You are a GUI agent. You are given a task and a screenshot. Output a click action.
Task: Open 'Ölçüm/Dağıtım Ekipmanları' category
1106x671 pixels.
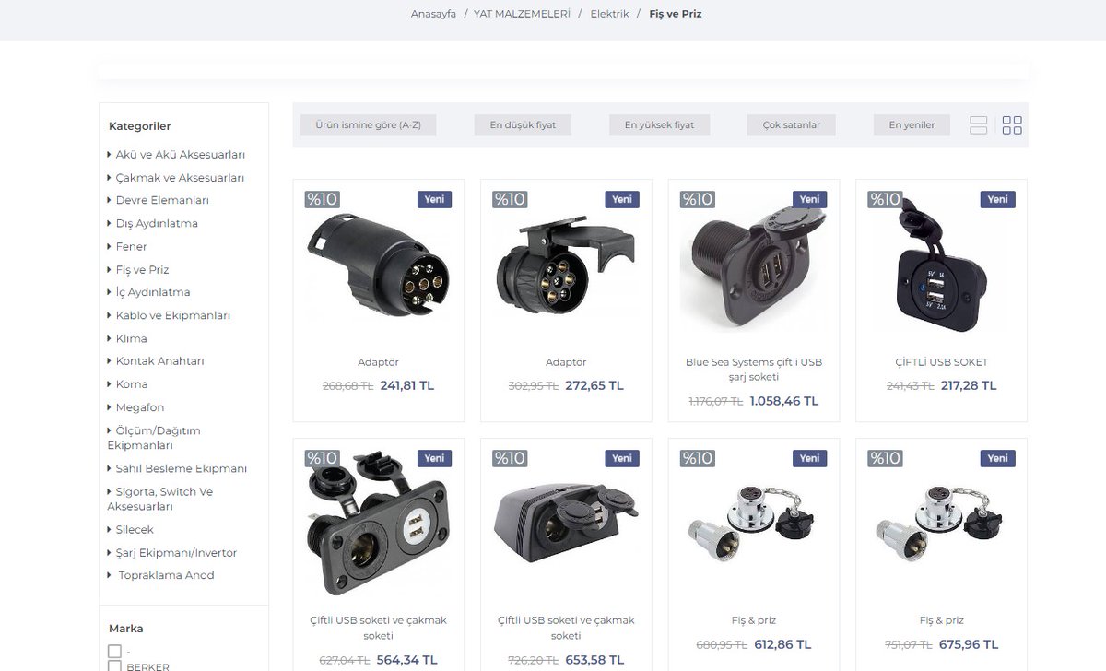coord(154,438)
